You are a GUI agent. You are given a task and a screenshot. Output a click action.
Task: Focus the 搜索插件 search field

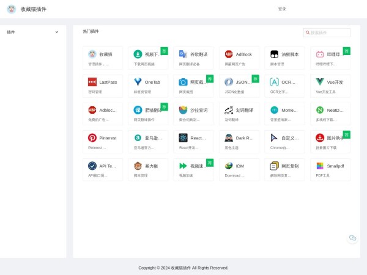point(329,32)
